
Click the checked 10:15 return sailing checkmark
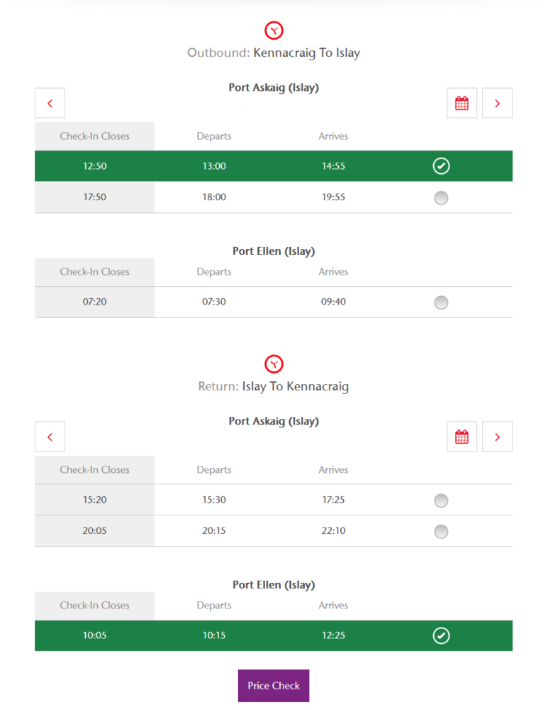(x=441, y=635)
